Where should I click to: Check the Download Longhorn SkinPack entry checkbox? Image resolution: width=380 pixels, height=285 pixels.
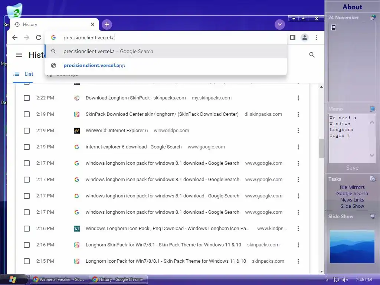click(27, 98)
